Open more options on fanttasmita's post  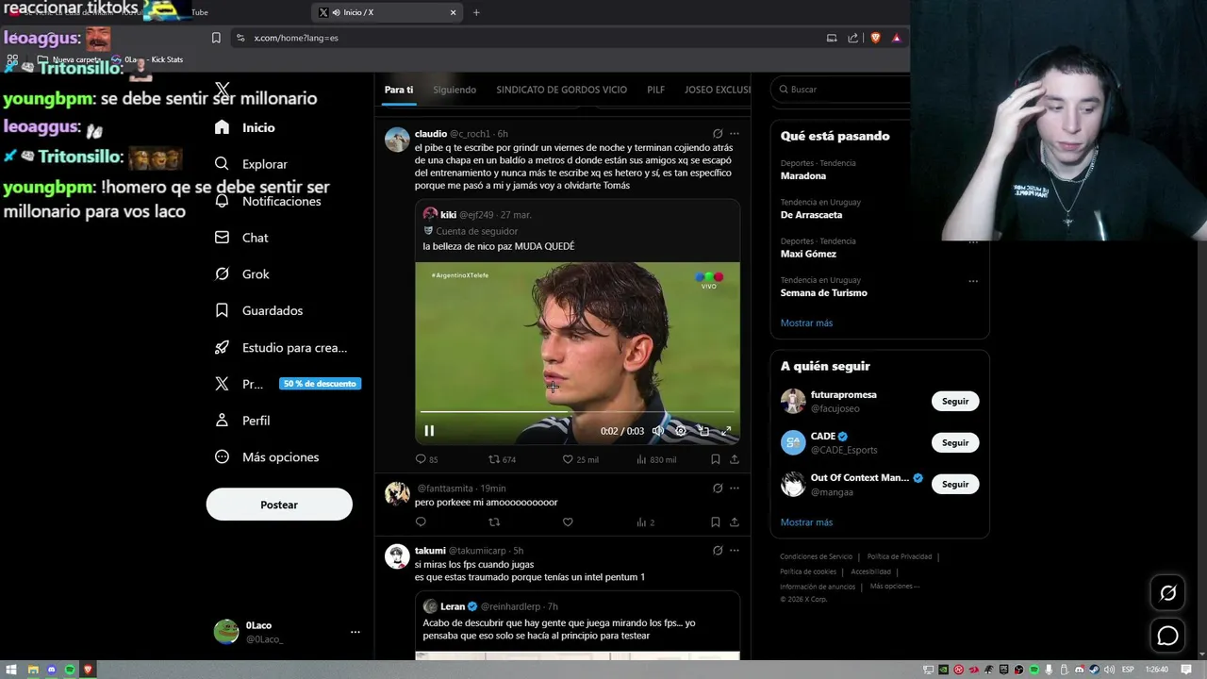pyautogui.click(x=735, y=489)
